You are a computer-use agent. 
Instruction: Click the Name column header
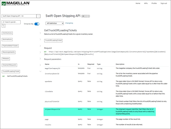(47, 64)
